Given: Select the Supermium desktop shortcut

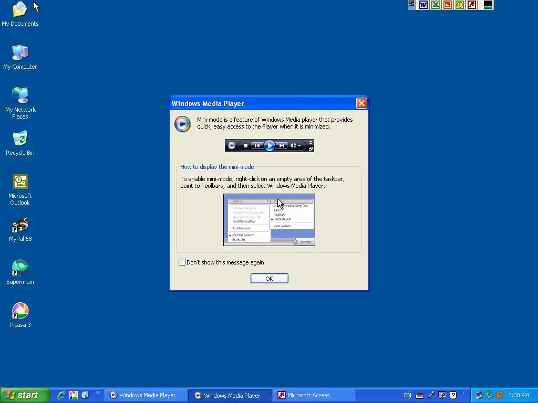Looking at the screenshot, I should (20, 272).
